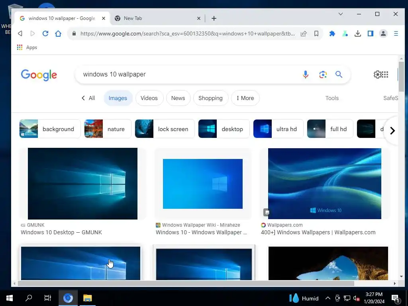This screenshot has width=408, height=306.
Task: Click the address bar URL
Action: tap(188, 33)
